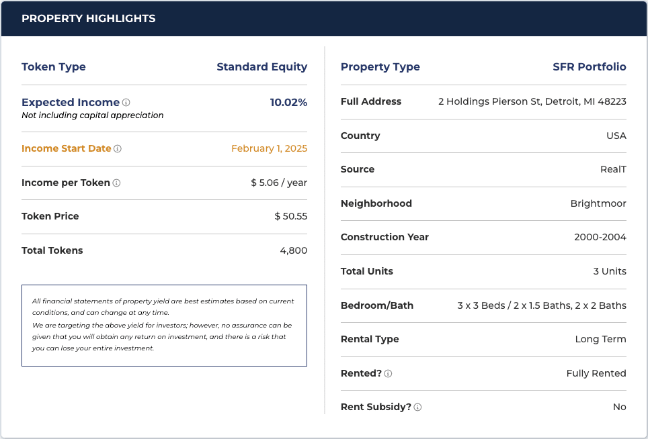This screenshot has width=648, height=439.
Task: Click the $ 50.55 token price value
Action: pyautogui.click(x=290, y=216)
